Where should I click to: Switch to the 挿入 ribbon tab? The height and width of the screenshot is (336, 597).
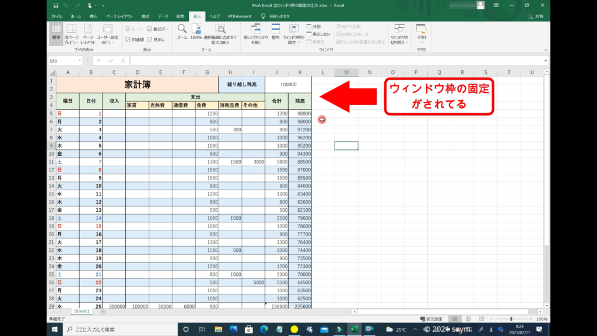click(93, 16)
